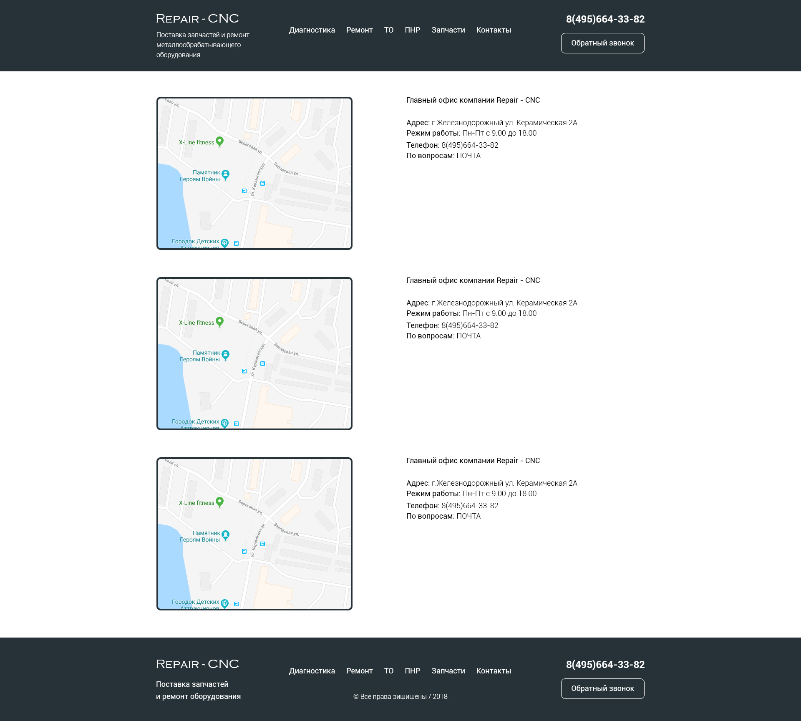Image resolution: width=801 pixels, height=721 pixels.
Task: Open ПНР link in the footer menu
Action: pyautogui.click(x=412, y=671)
